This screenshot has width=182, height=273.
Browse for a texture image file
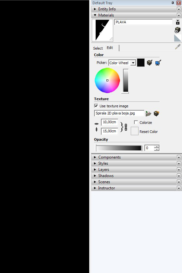[148, 113]
